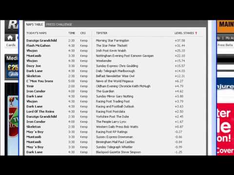Select tipster News of the World Pegasus
This screenshot has height=175, width=234.
(x=115, y=81)
